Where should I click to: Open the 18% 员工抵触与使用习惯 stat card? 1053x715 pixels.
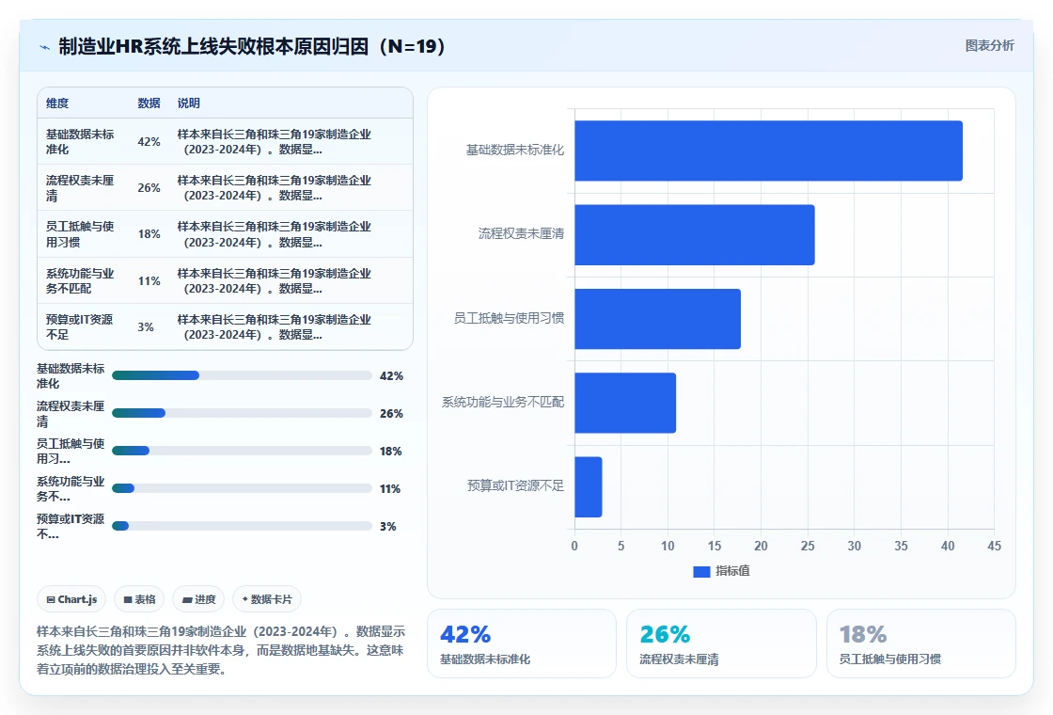coord(920,643)
